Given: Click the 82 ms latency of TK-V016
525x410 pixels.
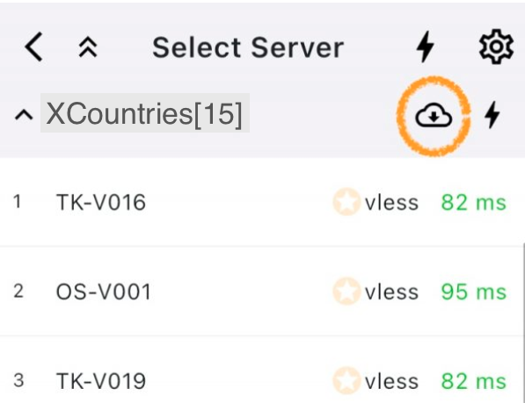Looking at the screenshot, I should tap(473, 203).
